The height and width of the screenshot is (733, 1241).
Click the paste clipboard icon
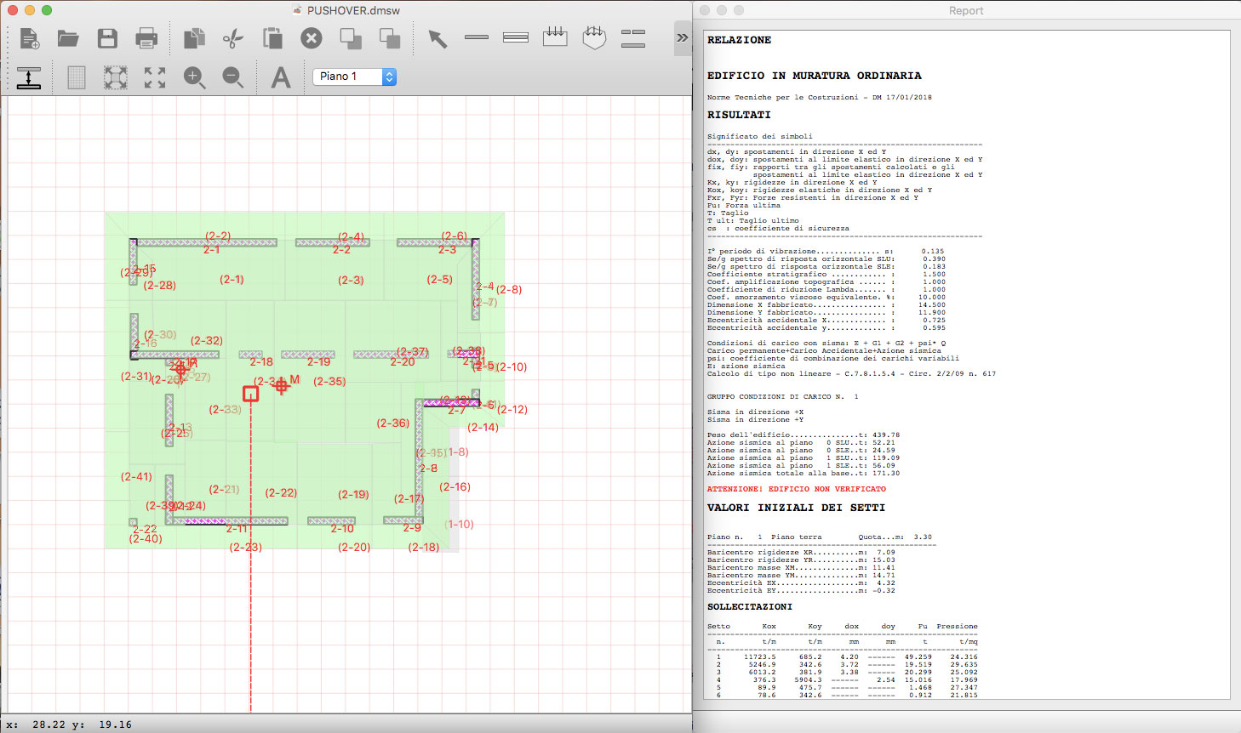[272, 38]
